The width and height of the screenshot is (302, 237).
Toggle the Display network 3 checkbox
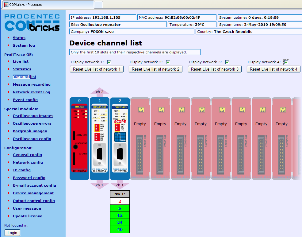(x=227, y=62)
